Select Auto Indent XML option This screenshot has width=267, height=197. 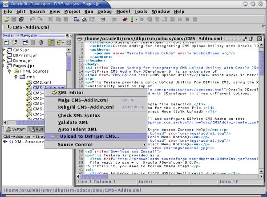point(96,129)
